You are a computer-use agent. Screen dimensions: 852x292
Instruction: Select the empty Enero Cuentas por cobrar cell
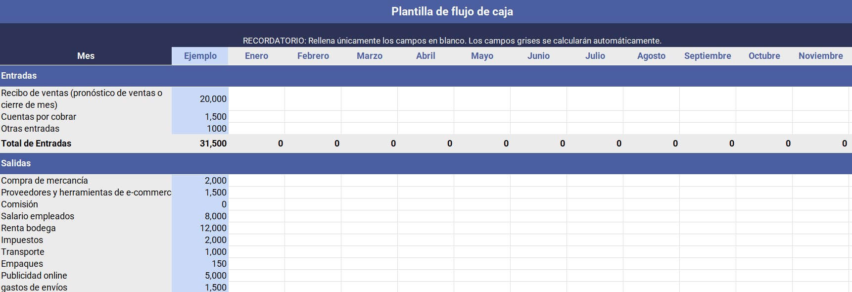point(256,117)
